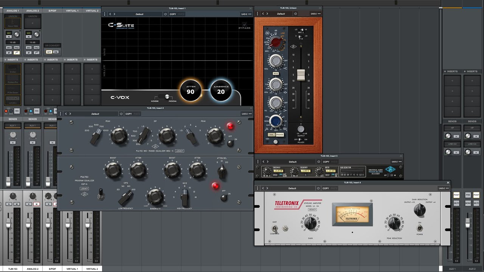Click the De-Esser FREQUENCY value field
484x272 pixels.
(x=305, y=171)
